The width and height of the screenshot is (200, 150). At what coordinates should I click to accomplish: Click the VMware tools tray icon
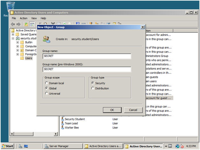click(170, 146)
